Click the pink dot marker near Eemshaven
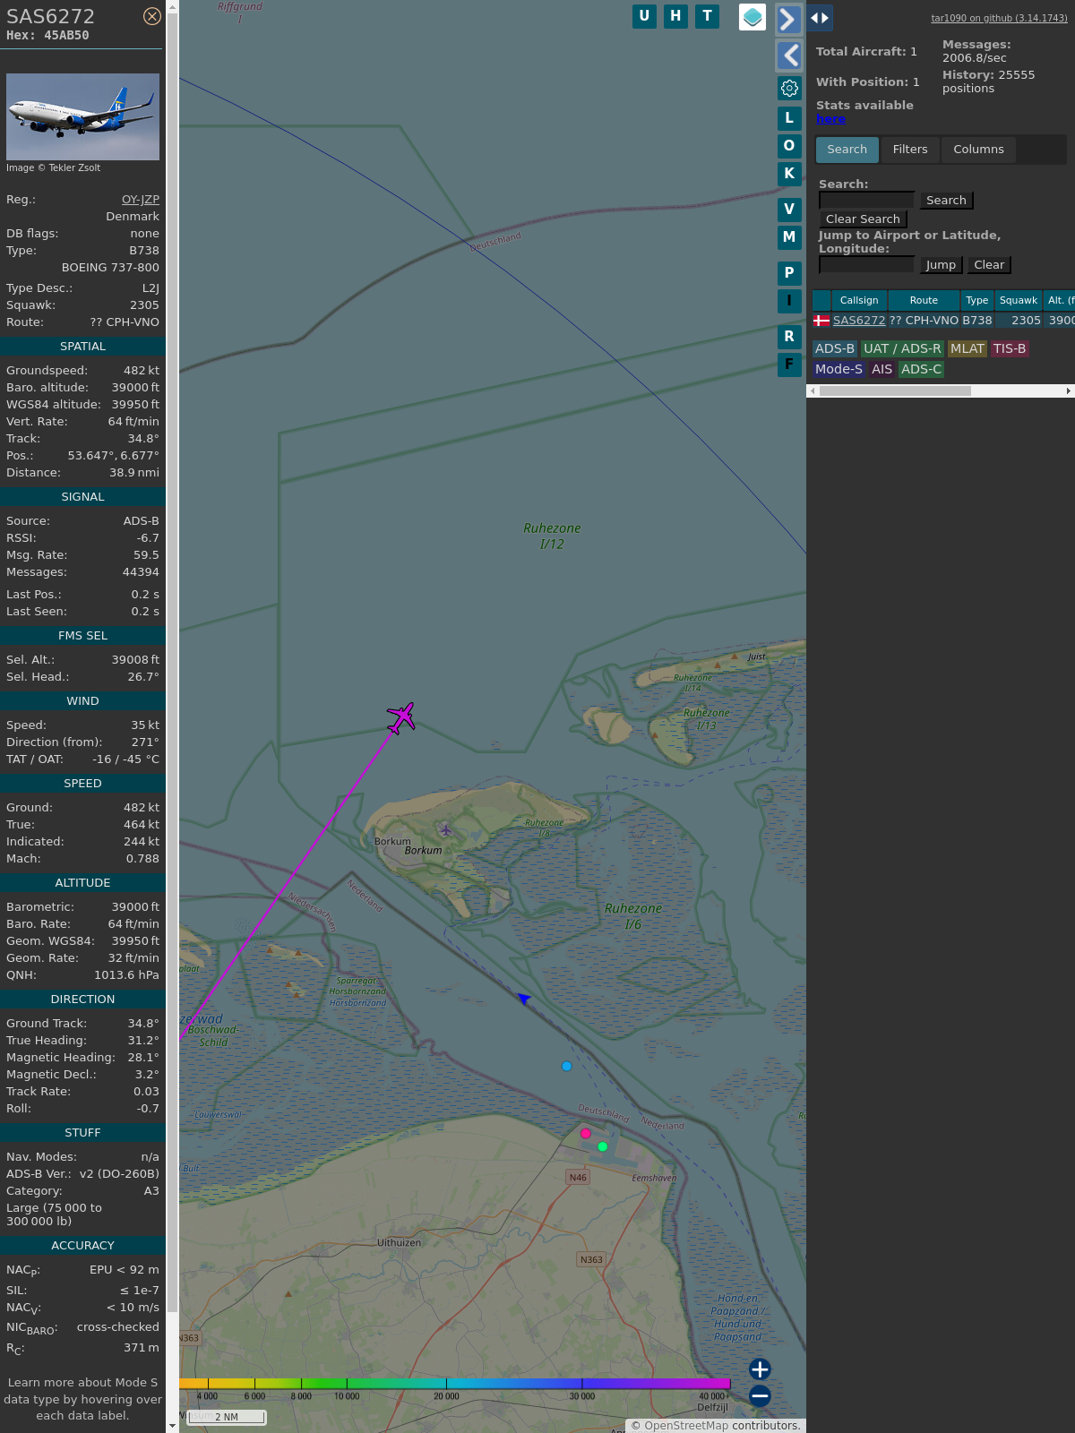This screenshot has height=1433, width=1075. pos(586,1134)
